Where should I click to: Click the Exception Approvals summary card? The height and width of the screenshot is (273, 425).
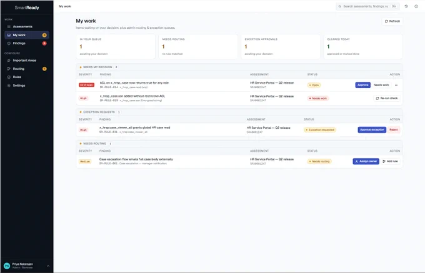(281, 46)
